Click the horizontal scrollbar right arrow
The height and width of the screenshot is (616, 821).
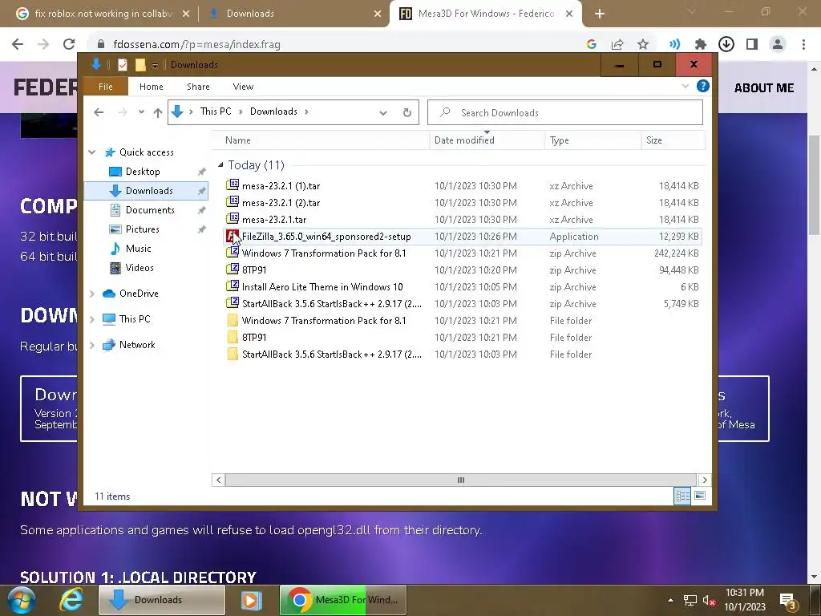[x=704, y=480]
